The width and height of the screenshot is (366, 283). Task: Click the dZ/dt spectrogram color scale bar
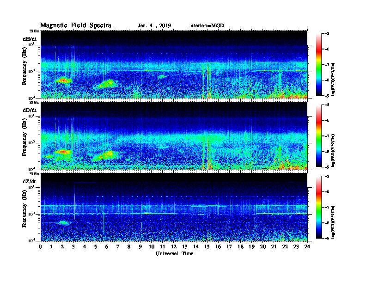pyautogui.click(x=318, y=207)
